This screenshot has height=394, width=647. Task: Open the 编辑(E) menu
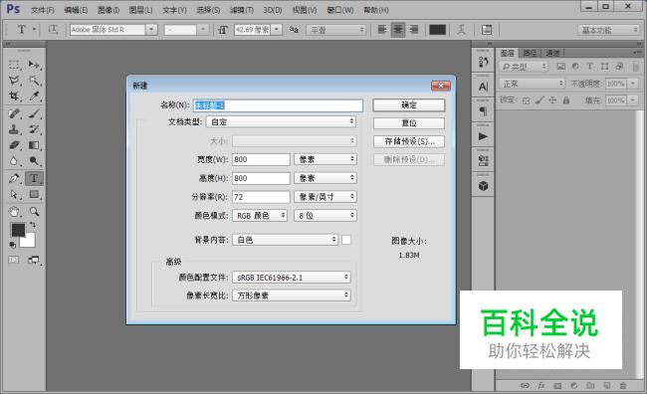(76, 10)
